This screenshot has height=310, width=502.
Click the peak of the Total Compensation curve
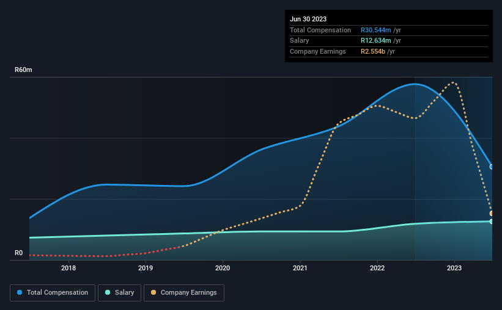pyautogui.click(x=415, y=84)
